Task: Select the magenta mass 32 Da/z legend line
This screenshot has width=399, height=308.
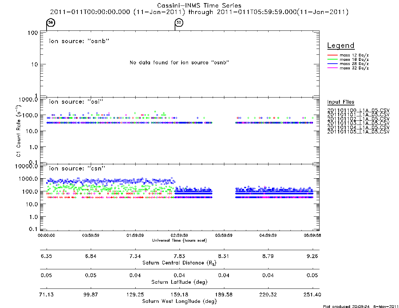Action: click(x=332, y=68)
